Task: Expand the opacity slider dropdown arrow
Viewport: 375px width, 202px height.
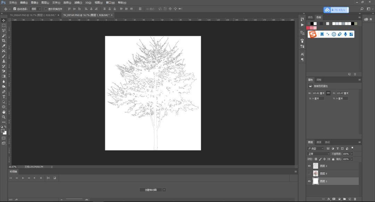Action: tap(351, 154)
